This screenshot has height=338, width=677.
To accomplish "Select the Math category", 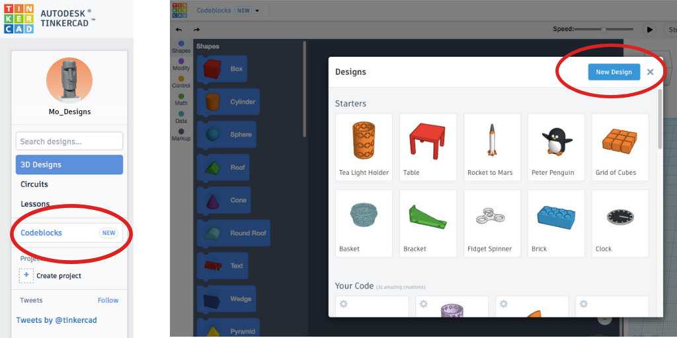I will [181, 100].
